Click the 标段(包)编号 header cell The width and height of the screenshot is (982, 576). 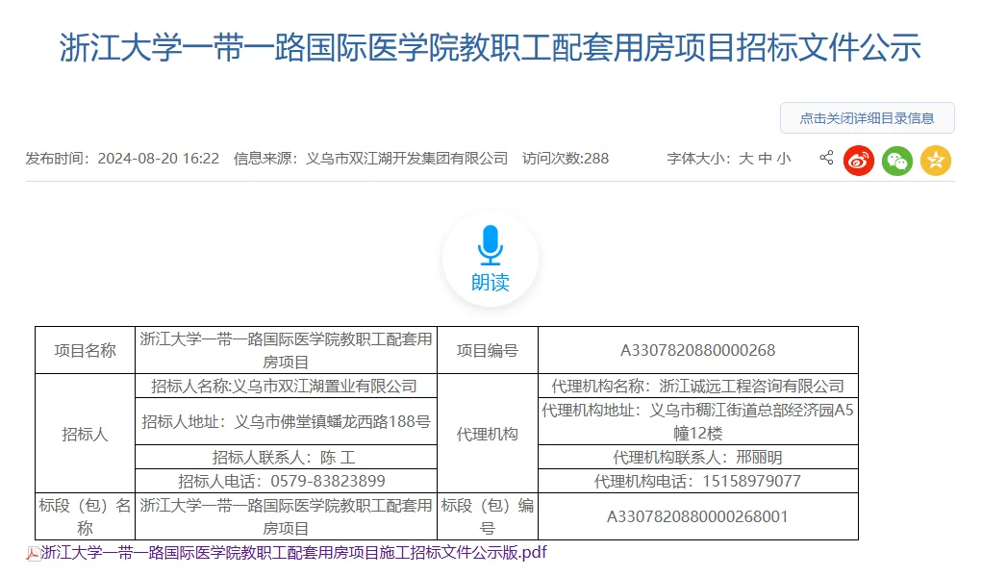click(x=488, y=516)
